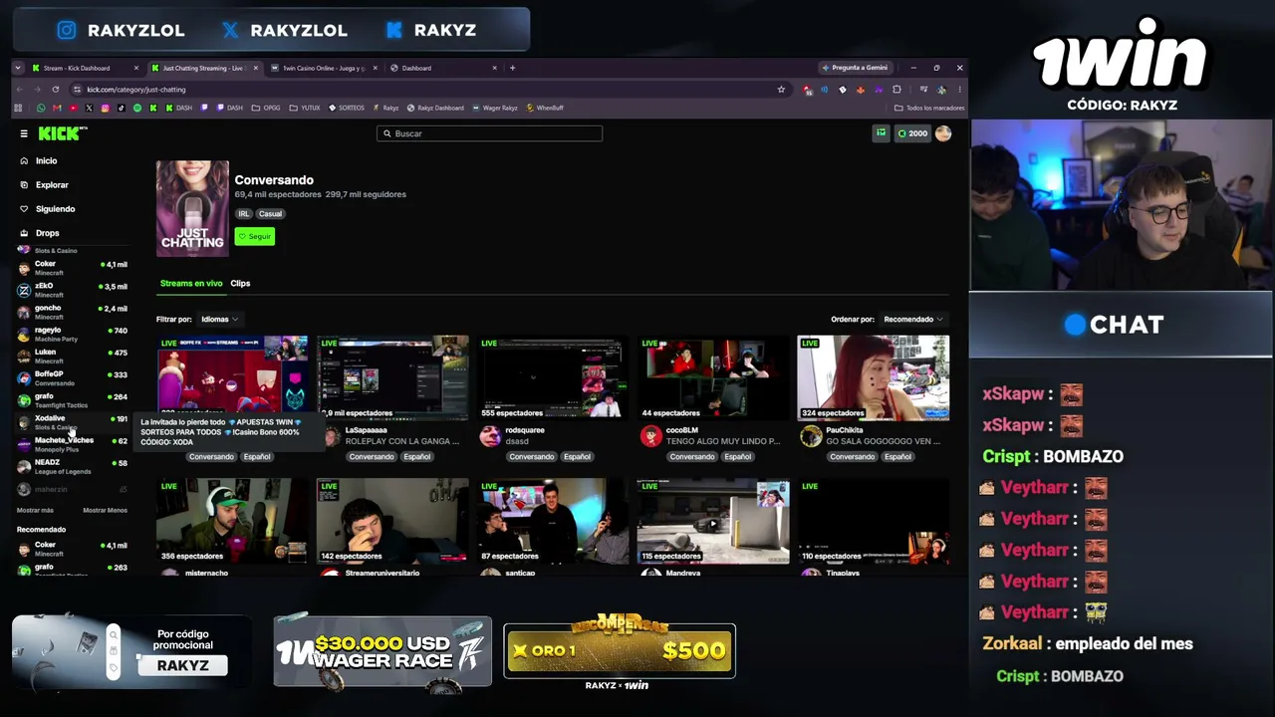Switch to the Streams en vivo tab

[191, 284]
